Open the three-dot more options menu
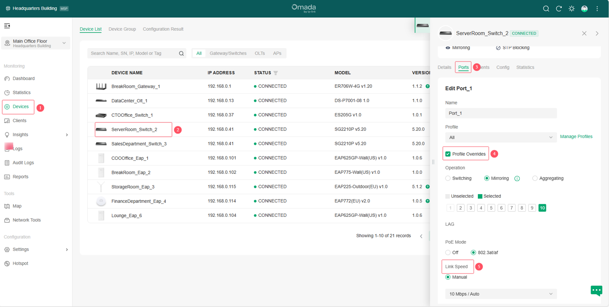 click(x=597, y=9)
